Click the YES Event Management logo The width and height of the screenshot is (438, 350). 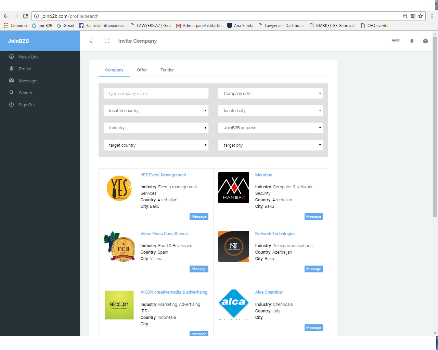tap(119, 188)
